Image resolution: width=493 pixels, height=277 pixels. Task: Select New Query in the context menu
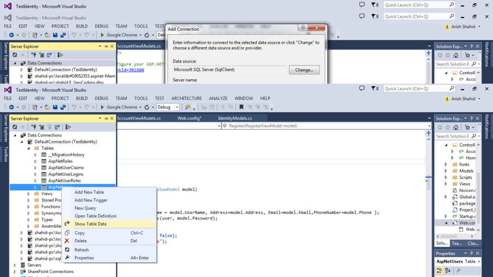coord(85,208)
